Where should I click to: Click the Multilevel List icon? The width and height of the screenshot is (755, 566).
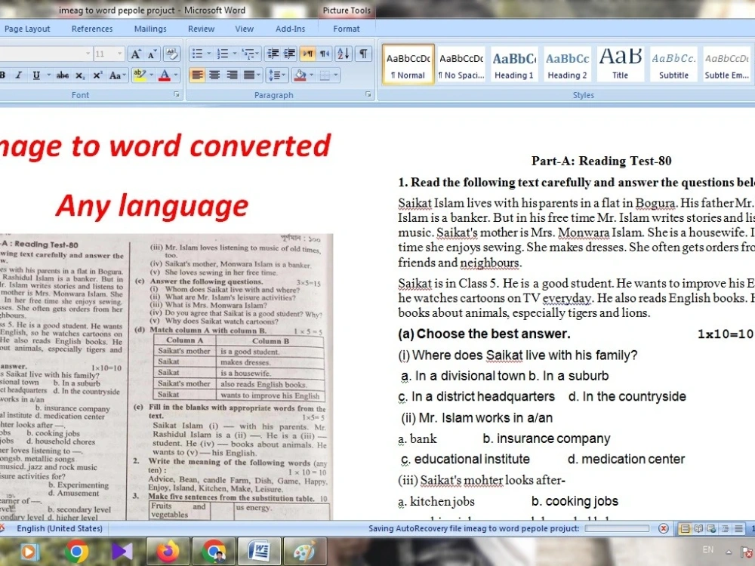pos(248,54)
